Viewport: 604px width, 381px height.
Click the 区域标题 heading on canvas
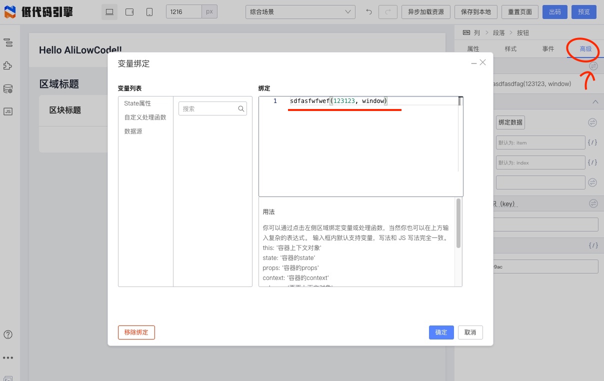click(x=59, y=84)
